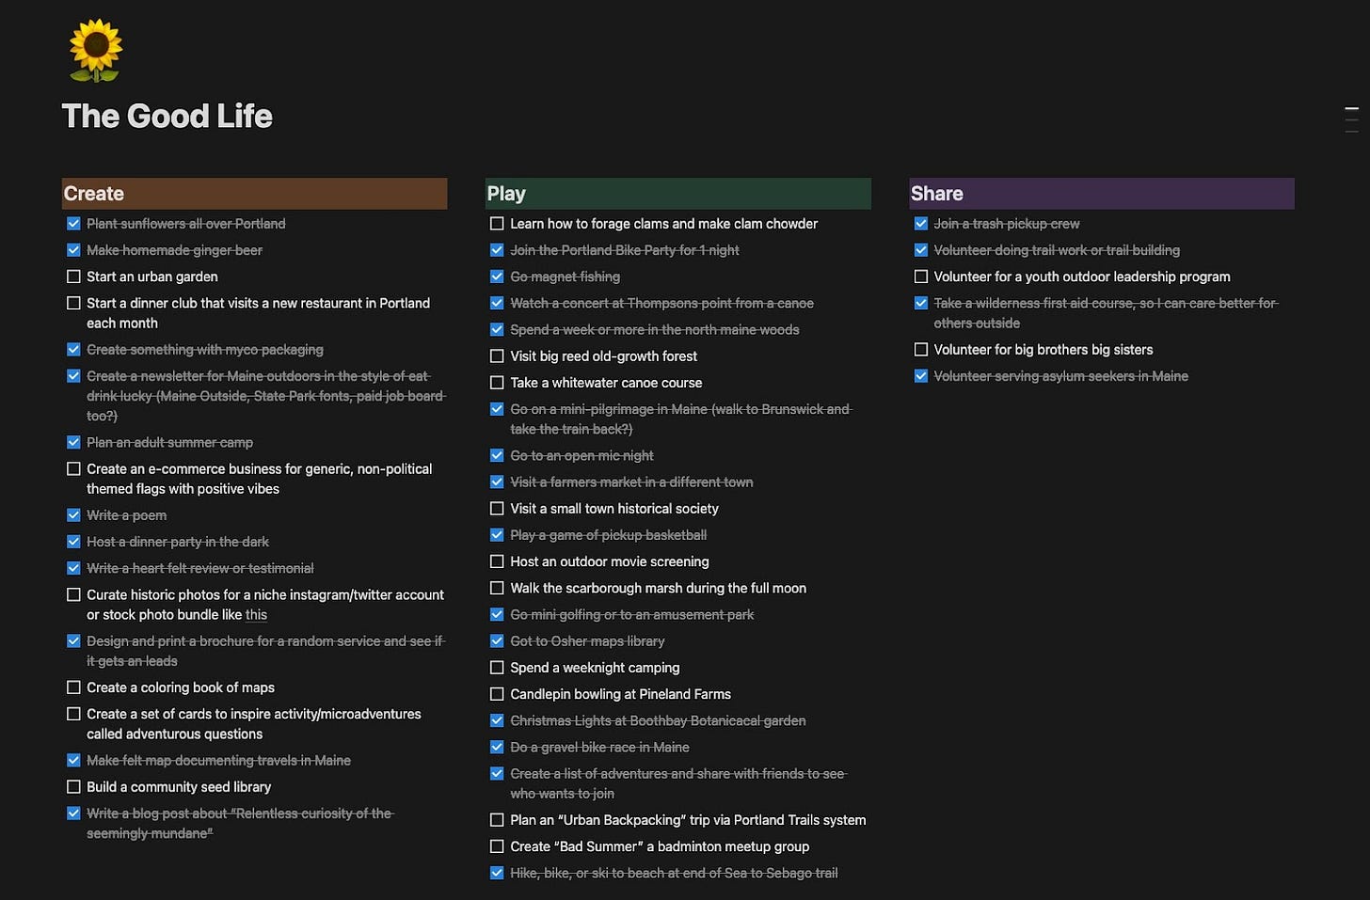Check 'Learn how to forage clams' checkbox
This screenshot has height=900, width=1370.
click(497, 224)
